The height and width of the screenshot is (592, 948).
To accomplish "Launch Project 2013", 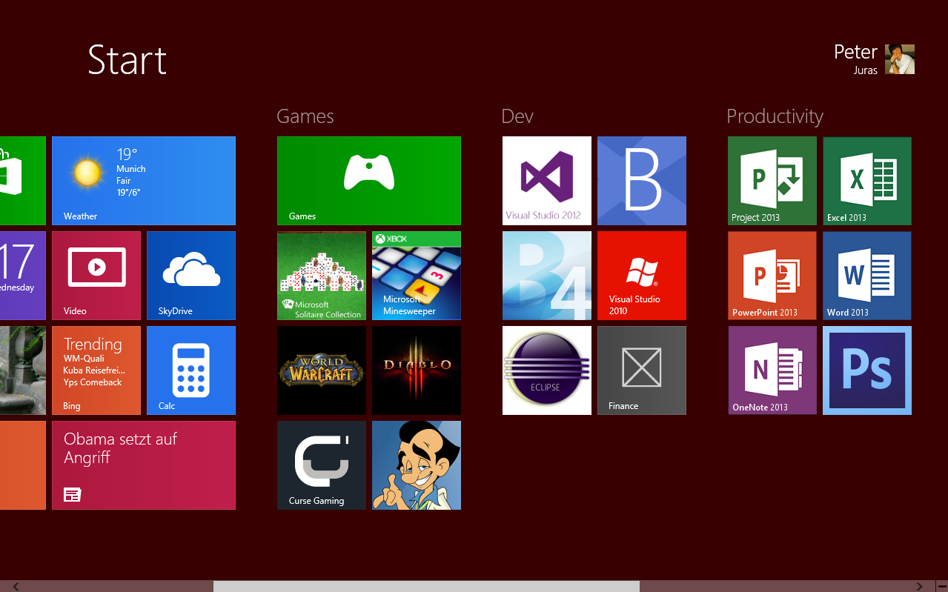I will [772, 181].
